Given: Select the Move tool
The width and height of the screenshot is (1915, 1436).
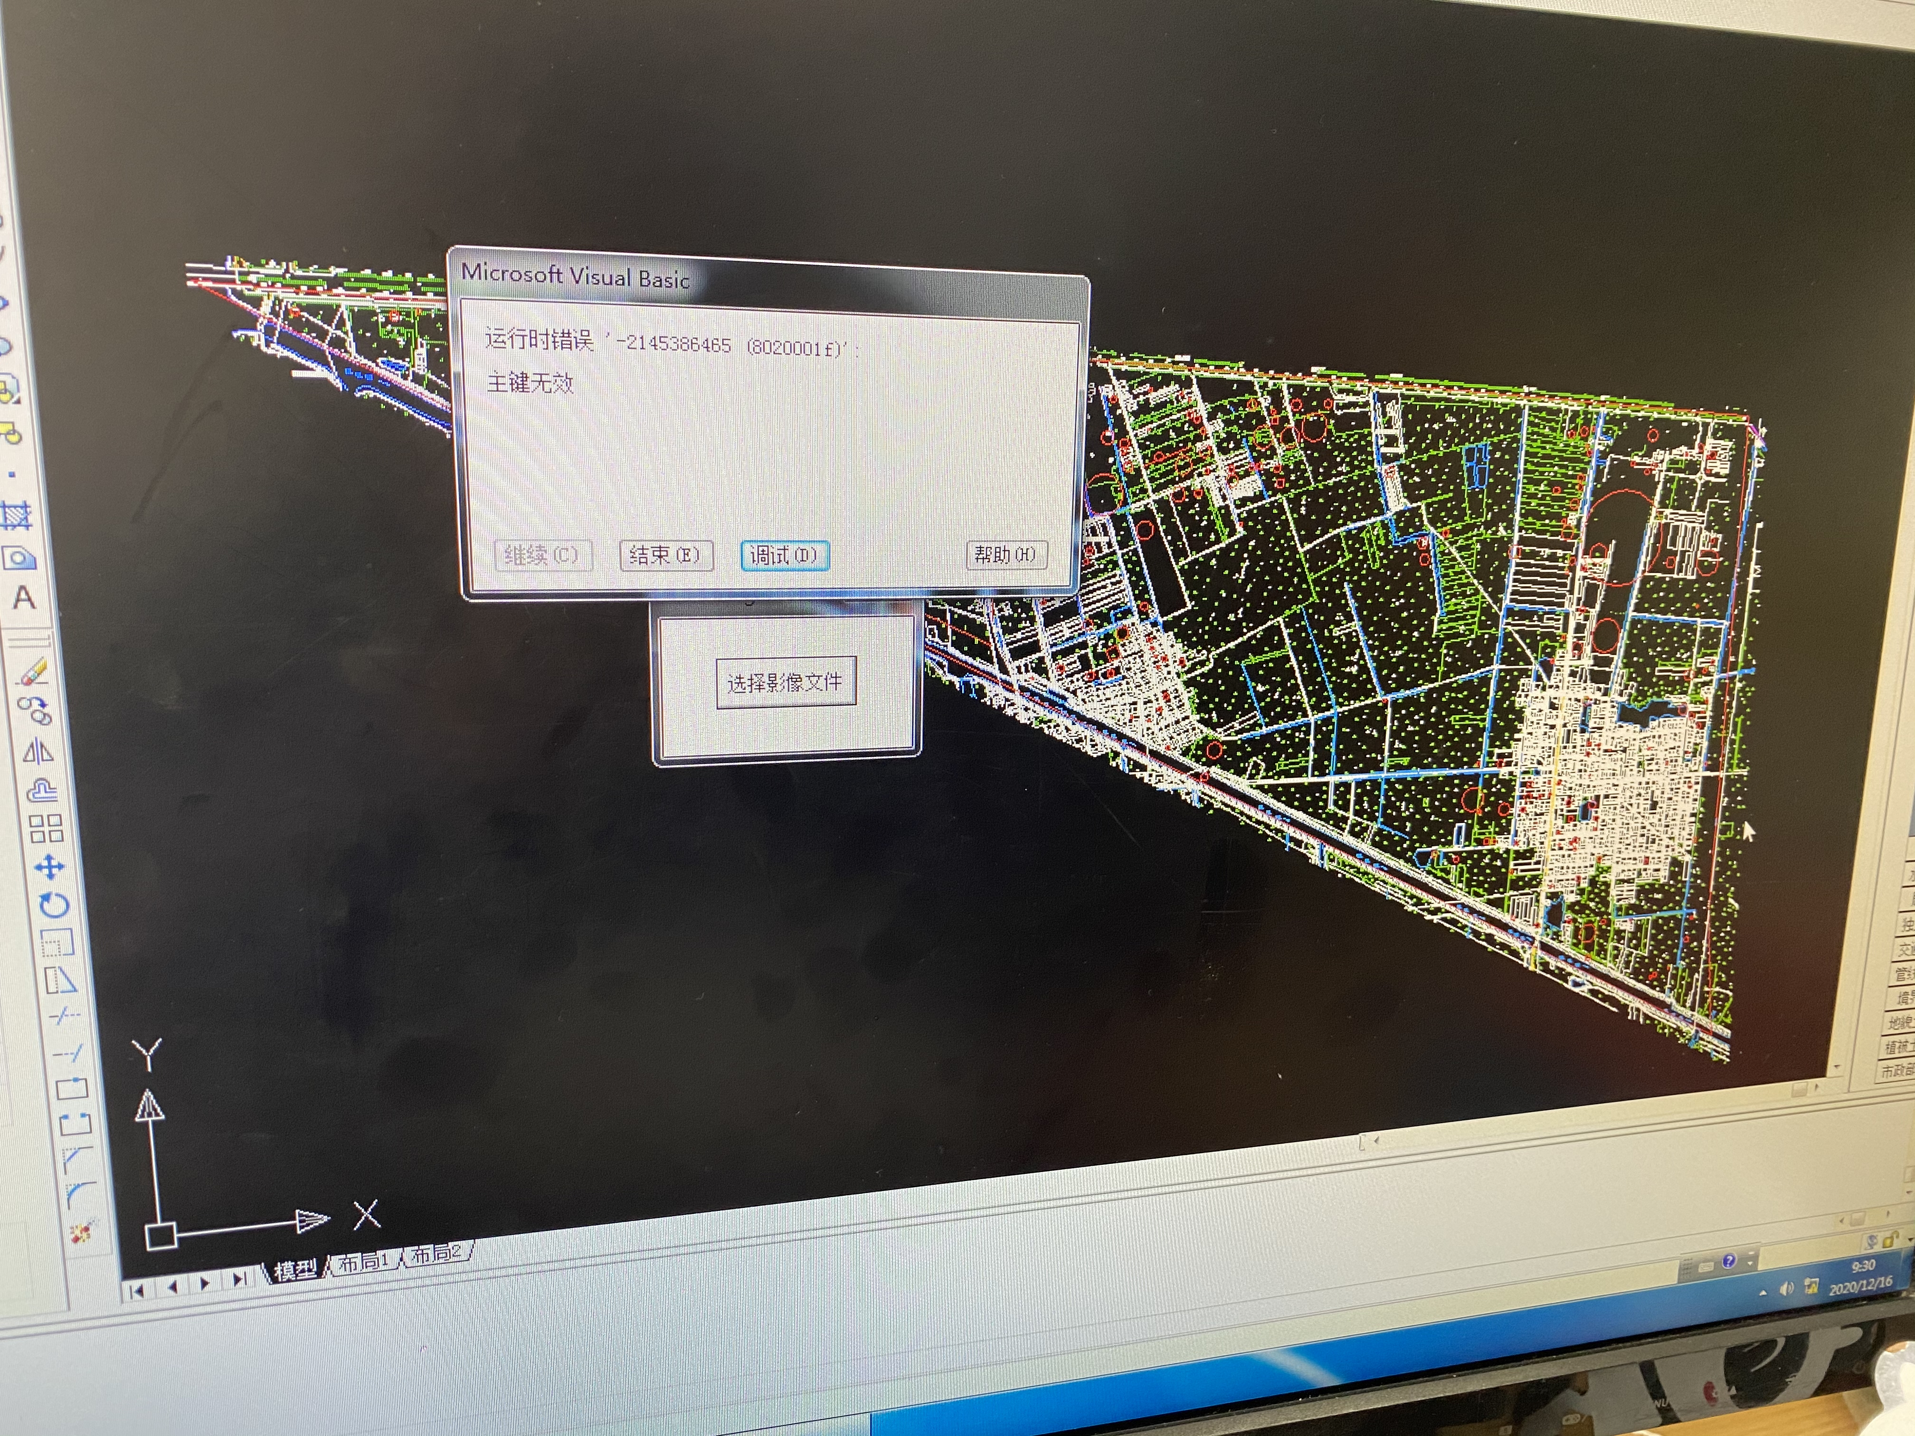Looking at the screenshot, I should (x=49, y=867).
